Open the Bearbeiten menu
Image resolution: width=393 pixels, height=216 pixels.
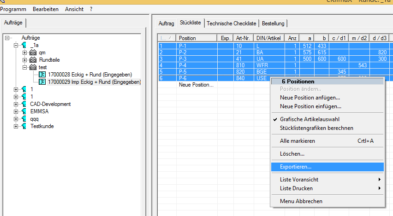click(x=46, y=9)
